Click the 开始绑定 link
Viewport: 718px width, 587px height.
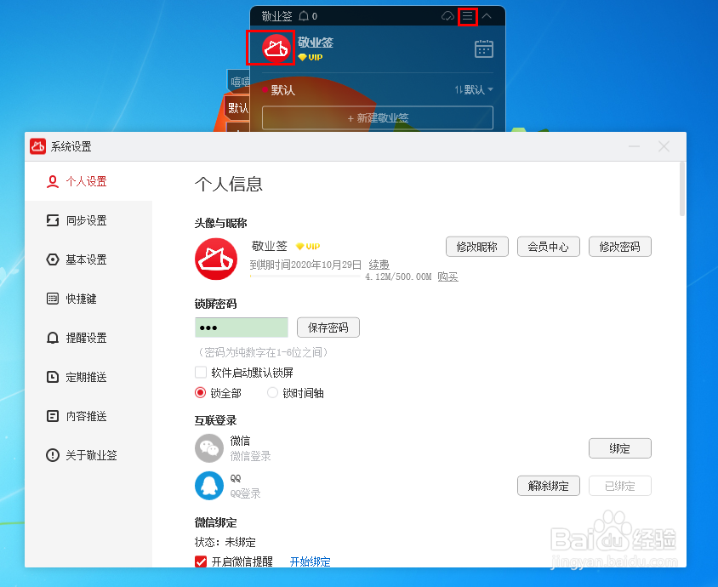click(x=311, y=561)
